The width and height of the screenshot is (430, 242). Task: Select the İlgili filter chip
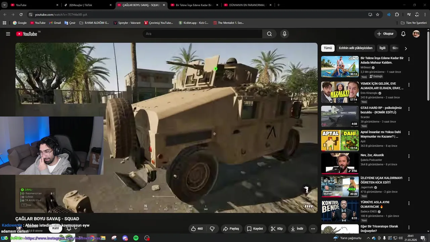382,48
